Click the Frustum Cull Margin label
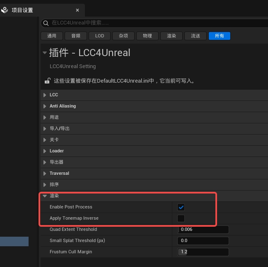 click(x=71, y=252)
